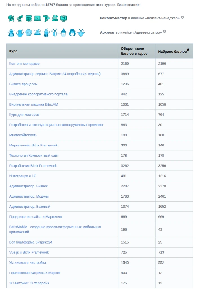
Task: Click the pointed-hat sorcerer badge icon
Action: (x=46, y=33)
